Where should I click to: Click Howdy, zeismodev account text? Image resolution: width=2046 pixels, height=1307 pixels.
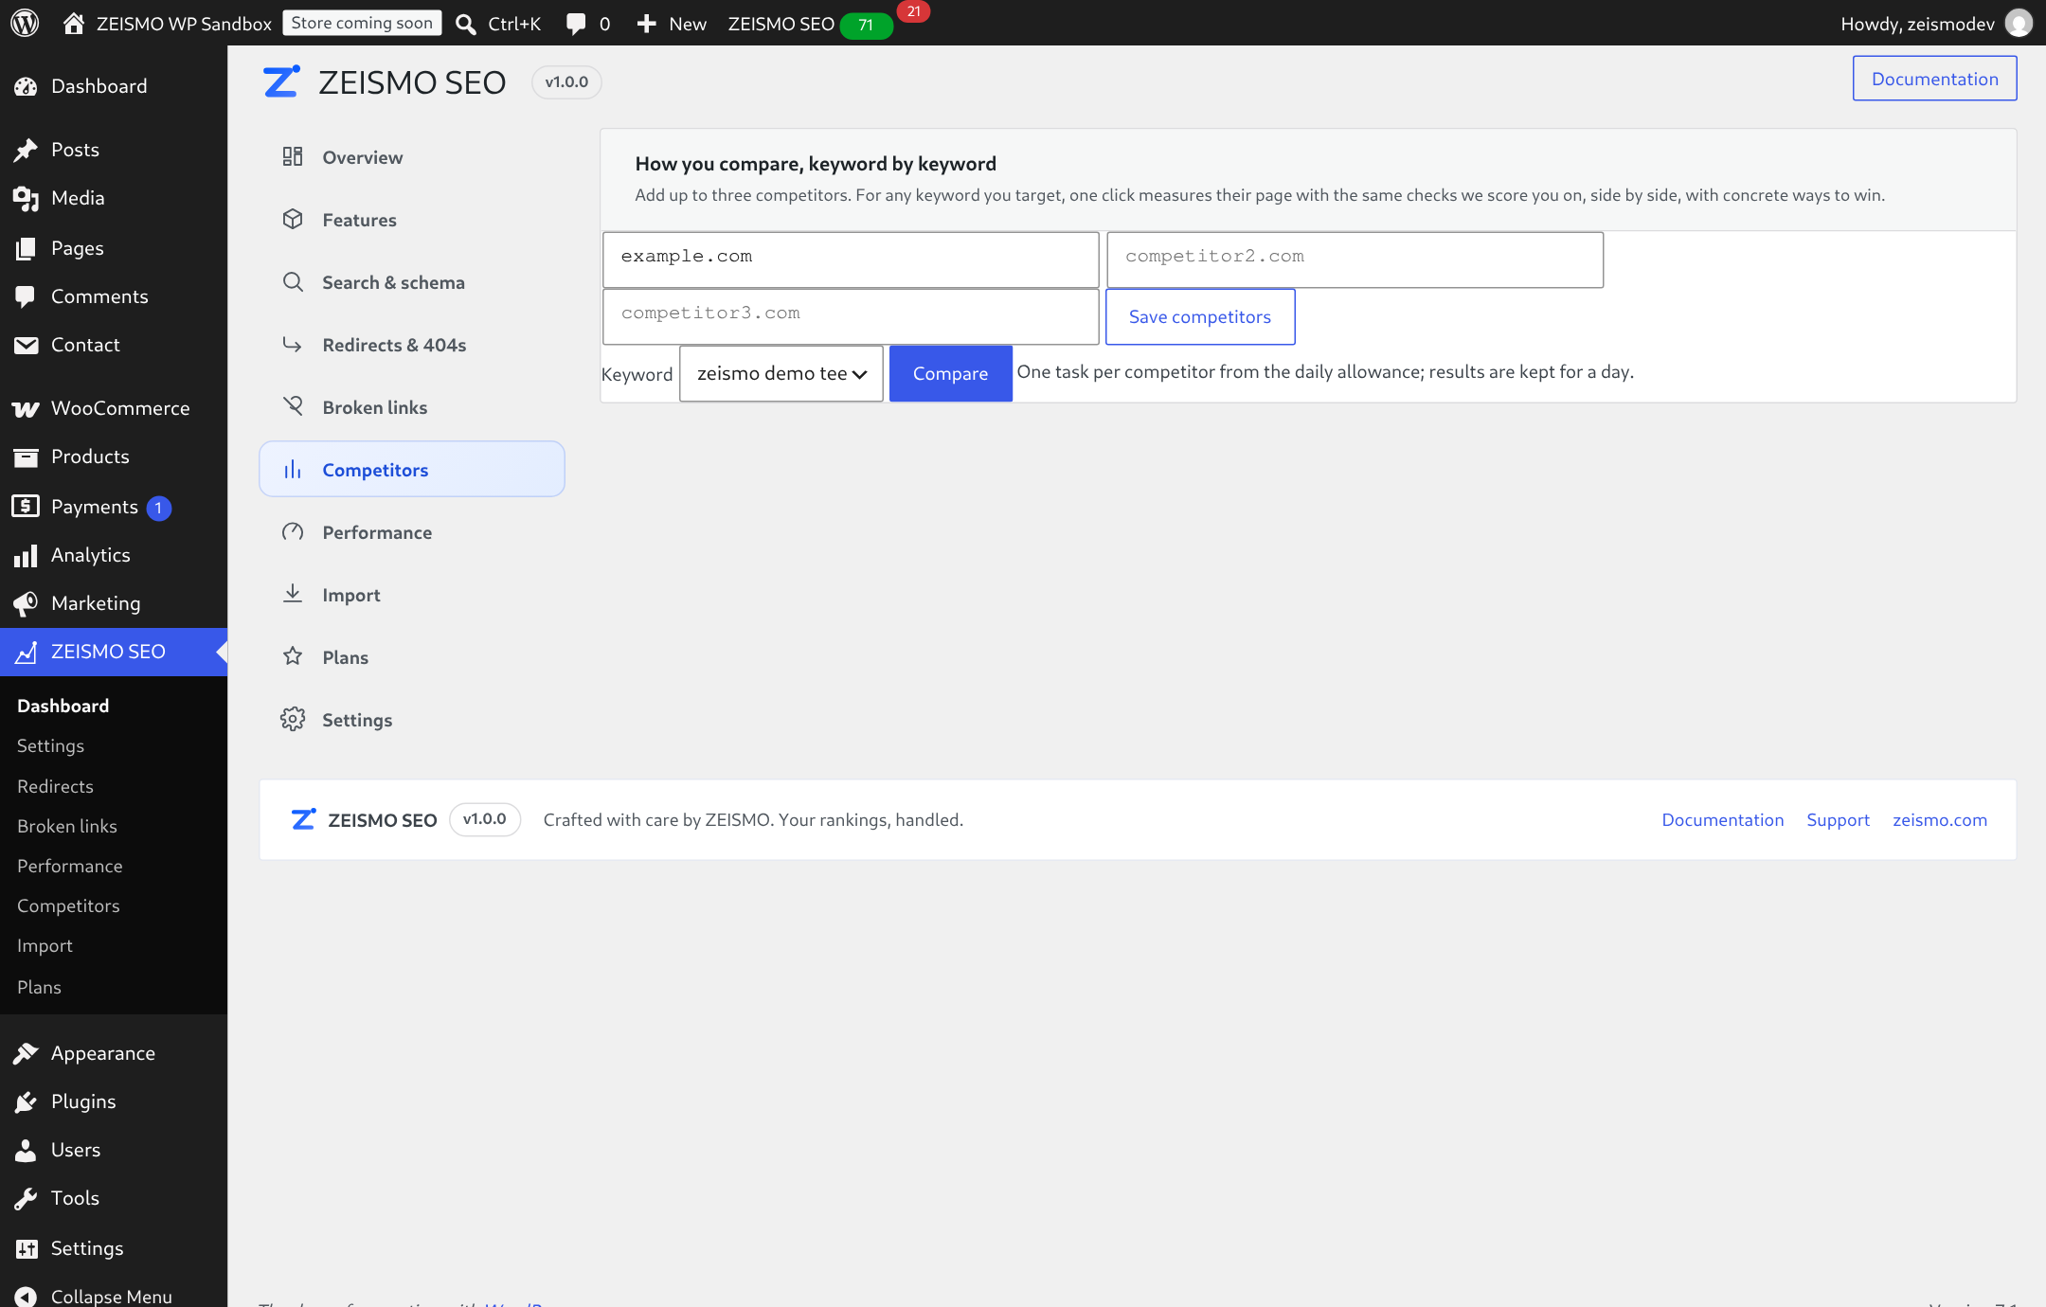(1917, 24)
